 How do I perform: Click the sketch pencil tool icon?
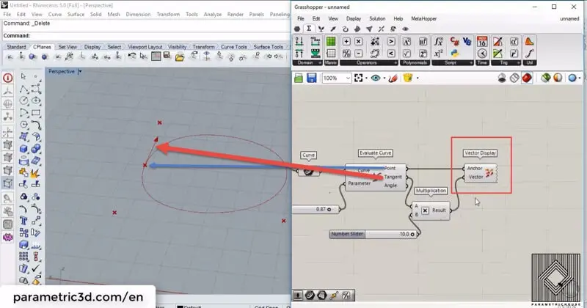393,78
